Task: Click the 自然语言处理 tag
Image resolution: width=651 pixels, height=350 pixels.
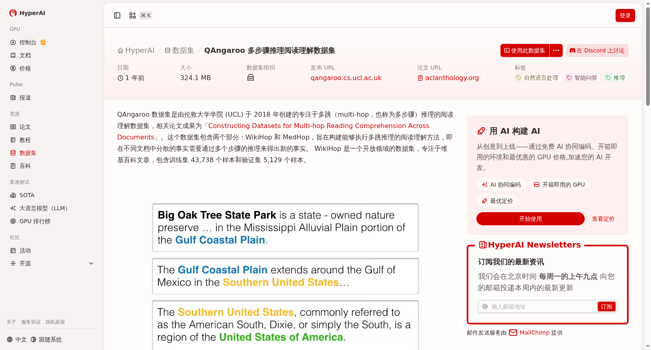Action: (x=538, y=78)
